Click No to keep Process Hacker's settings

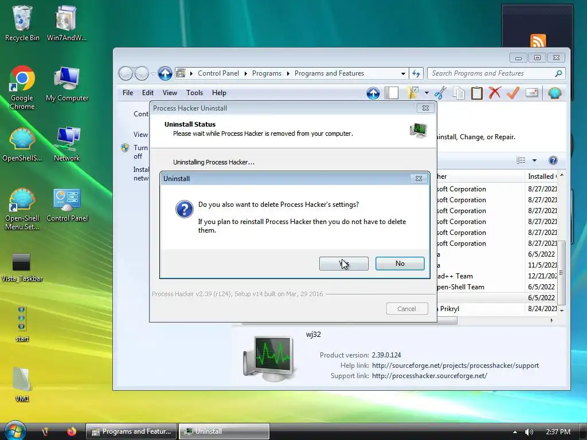pyautogui.click(x=400, y=264)
